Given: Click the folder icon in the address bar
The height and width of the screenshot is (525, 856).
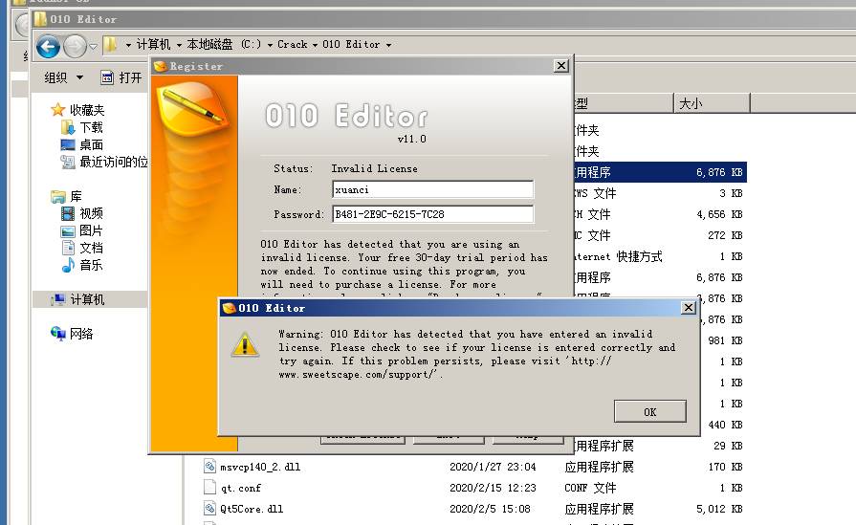Looking at the screenshot, I should coord(110,44).
